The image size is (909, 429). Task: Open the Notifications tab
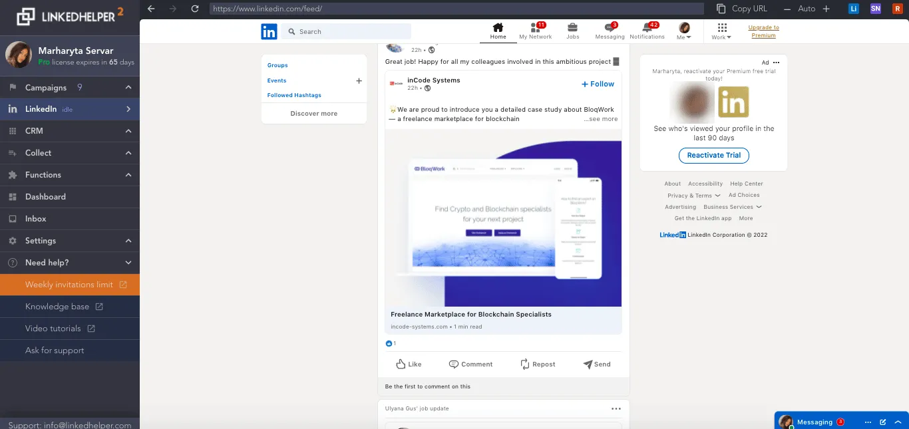[x=647, y=31]
